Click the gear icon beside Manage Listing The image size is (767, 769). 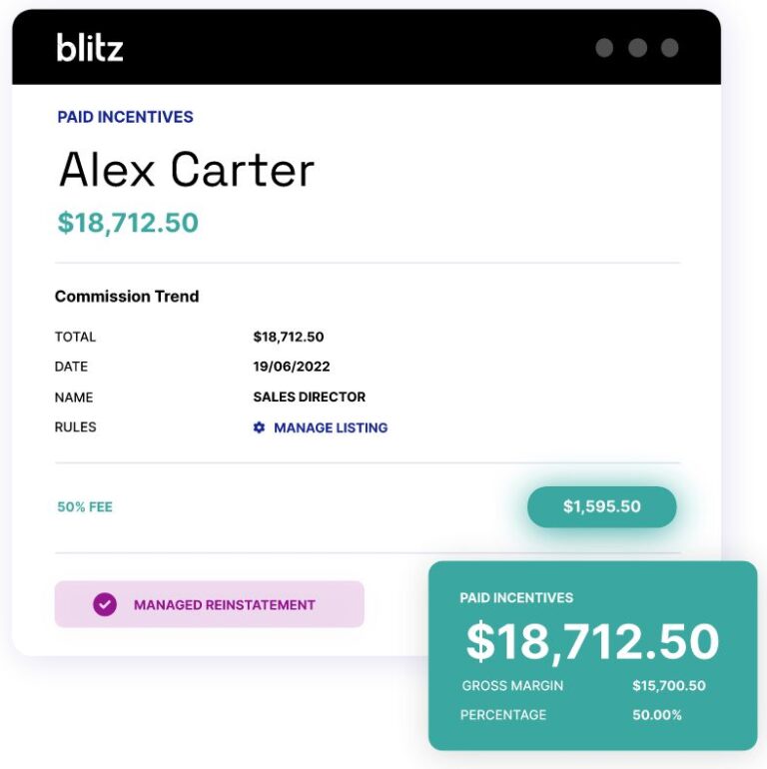coord(259,427)
